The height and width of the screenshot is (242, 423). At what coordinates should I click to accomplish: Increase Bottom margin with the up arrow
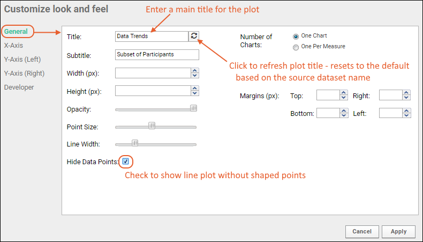(344, 111)
